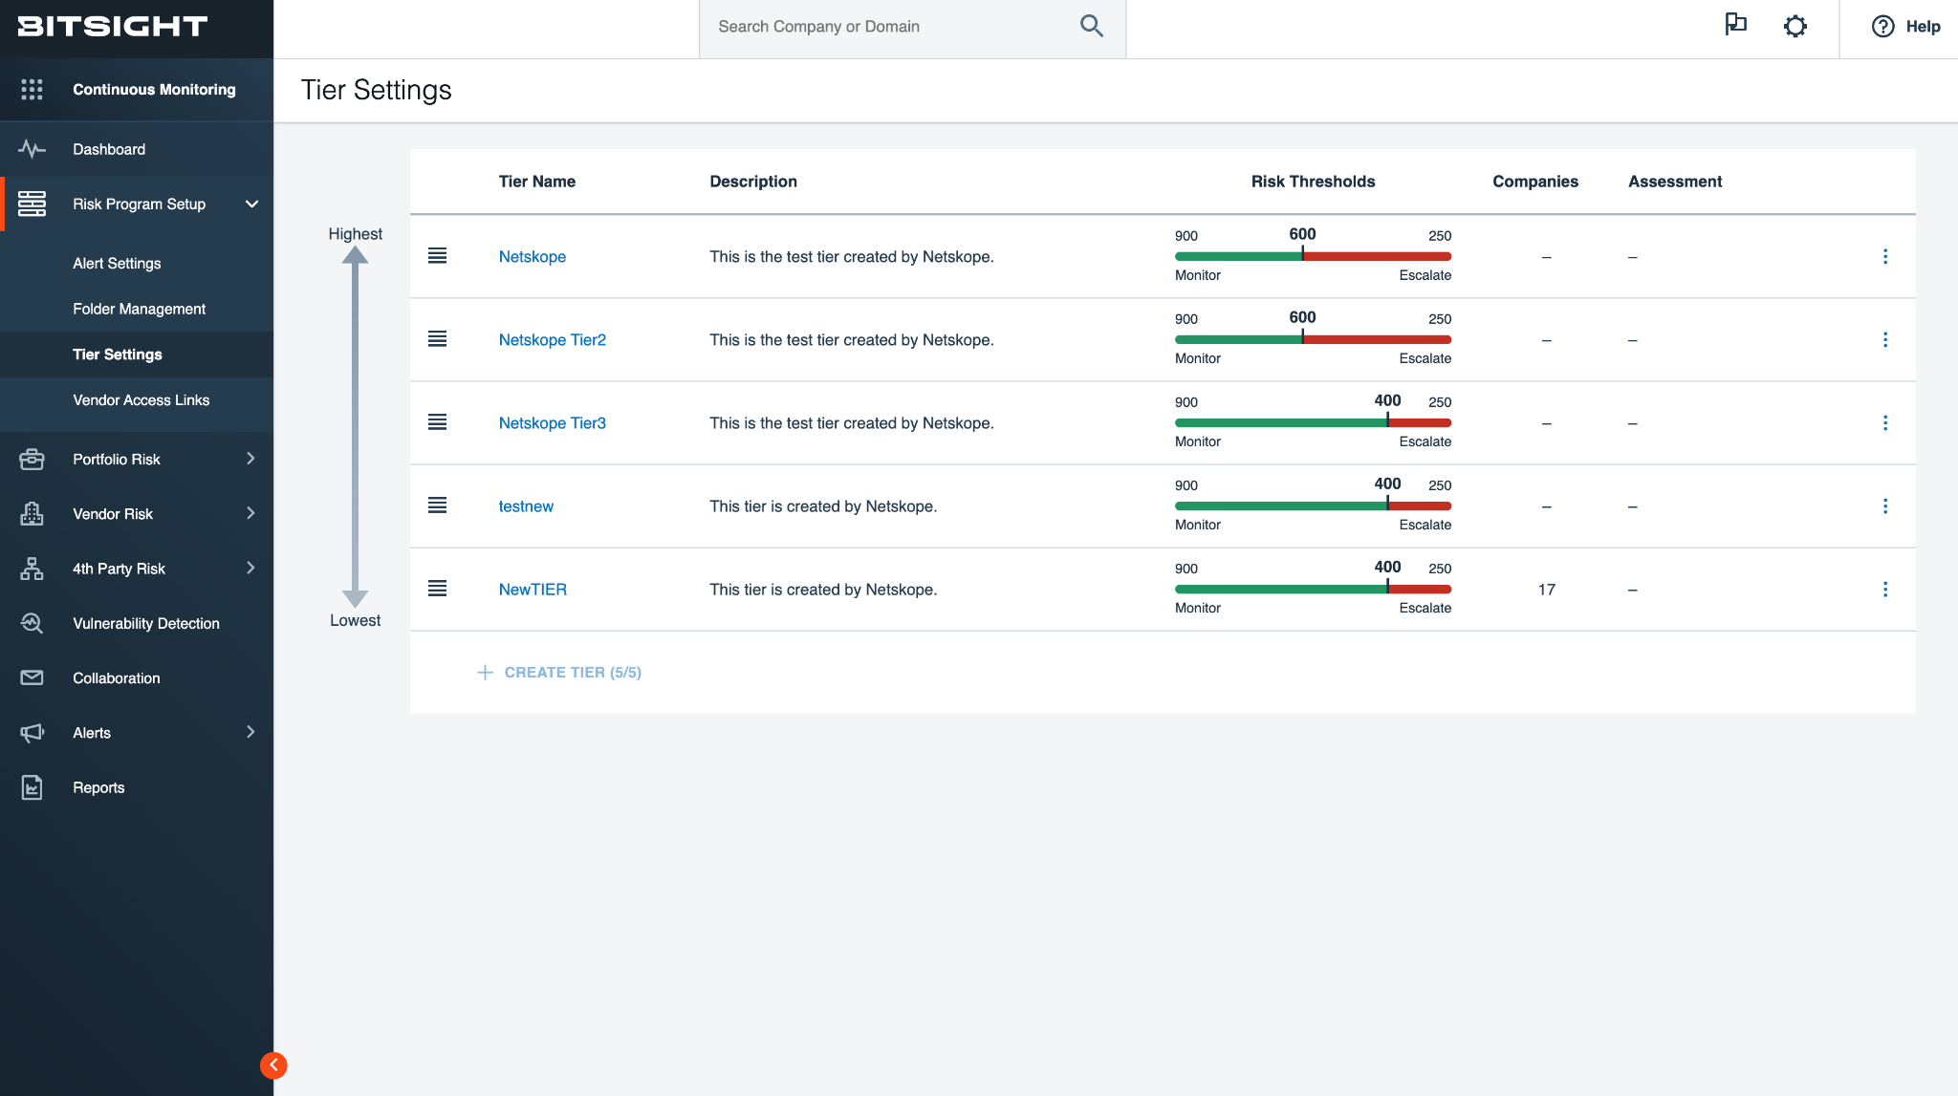Open Continuous Monitoring menu label

pos(154,89)
